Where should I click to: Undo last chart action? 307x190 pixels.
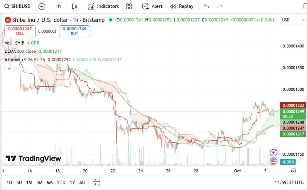[207, 6]
